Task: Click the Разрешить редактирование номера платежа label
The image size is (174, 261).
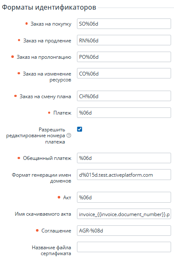Action: click(36, 136)
